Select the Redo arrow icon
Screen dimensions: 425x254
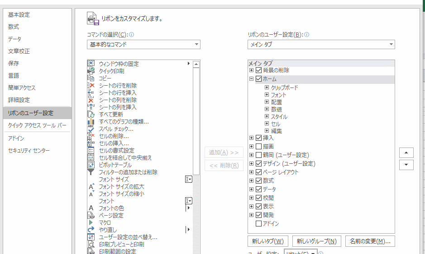[x=91, y=230]
